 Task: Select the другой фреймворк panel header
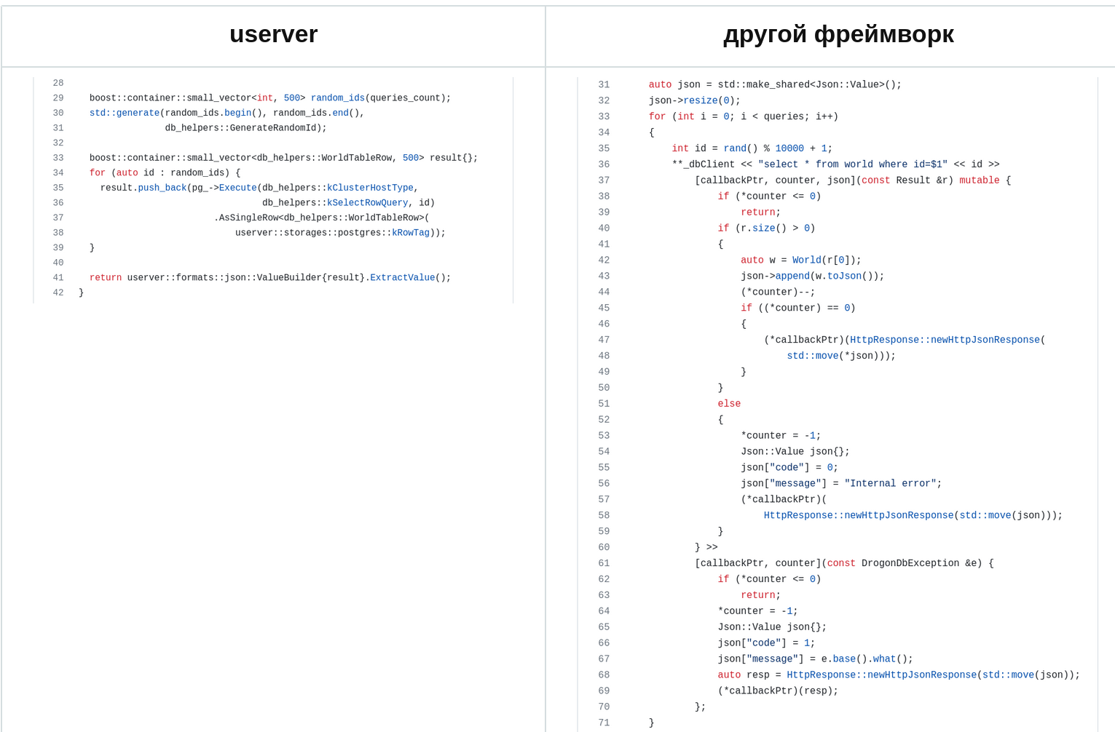tap(838, 34)
